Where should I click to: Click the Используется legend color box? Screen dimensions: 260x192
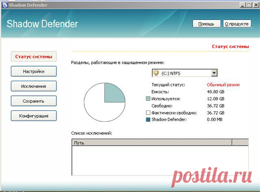click(148, 99)
